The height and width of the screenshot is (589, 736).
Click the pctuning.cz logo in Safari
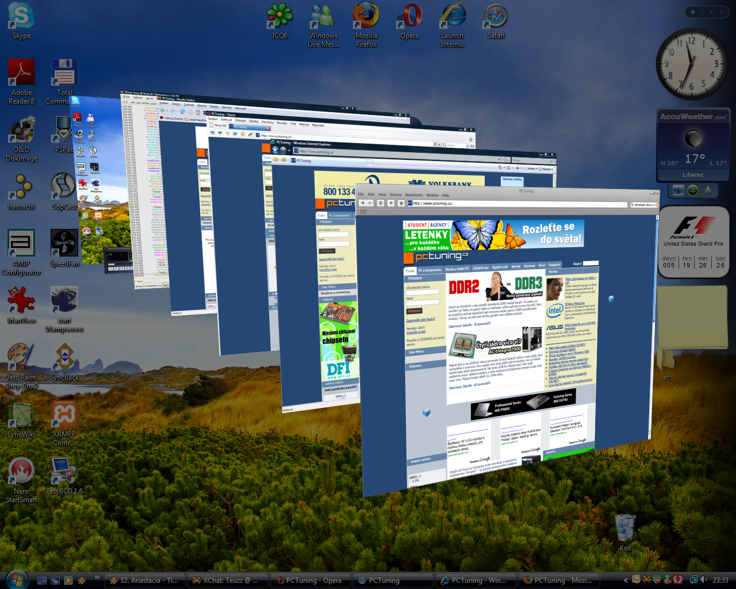pos(436,257)
